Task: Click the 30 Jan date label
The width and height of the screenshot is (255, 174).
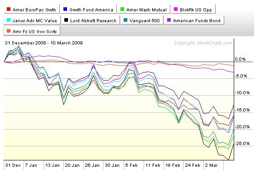Action: [112, 165]
